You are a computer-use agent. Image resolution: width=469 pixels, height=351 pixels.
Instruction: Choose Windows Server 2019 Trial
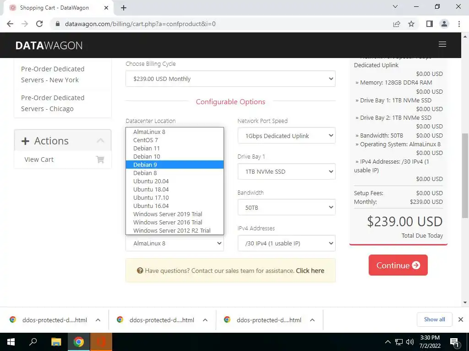pos(175,214)
